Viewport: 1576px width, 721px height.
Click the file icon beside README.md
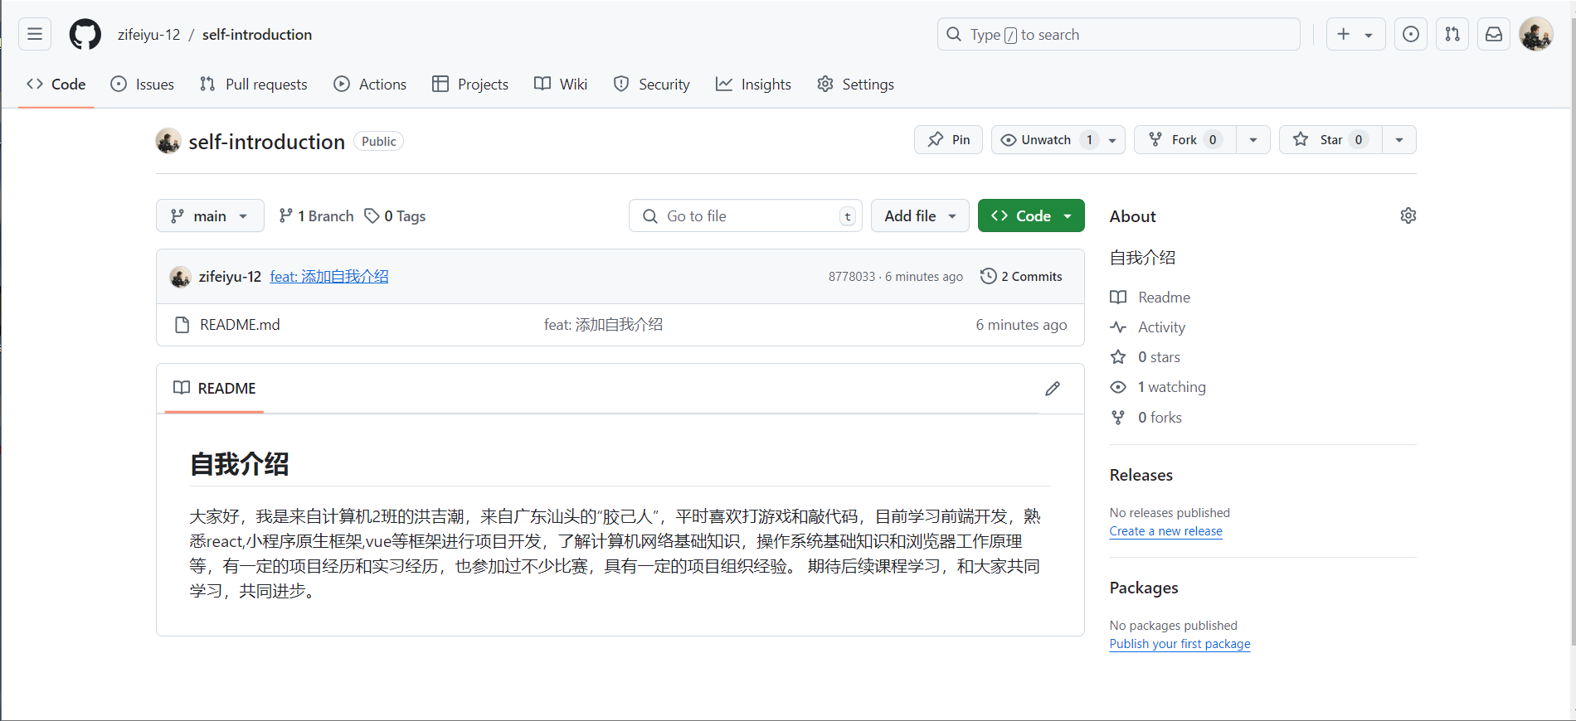(182, 325)
